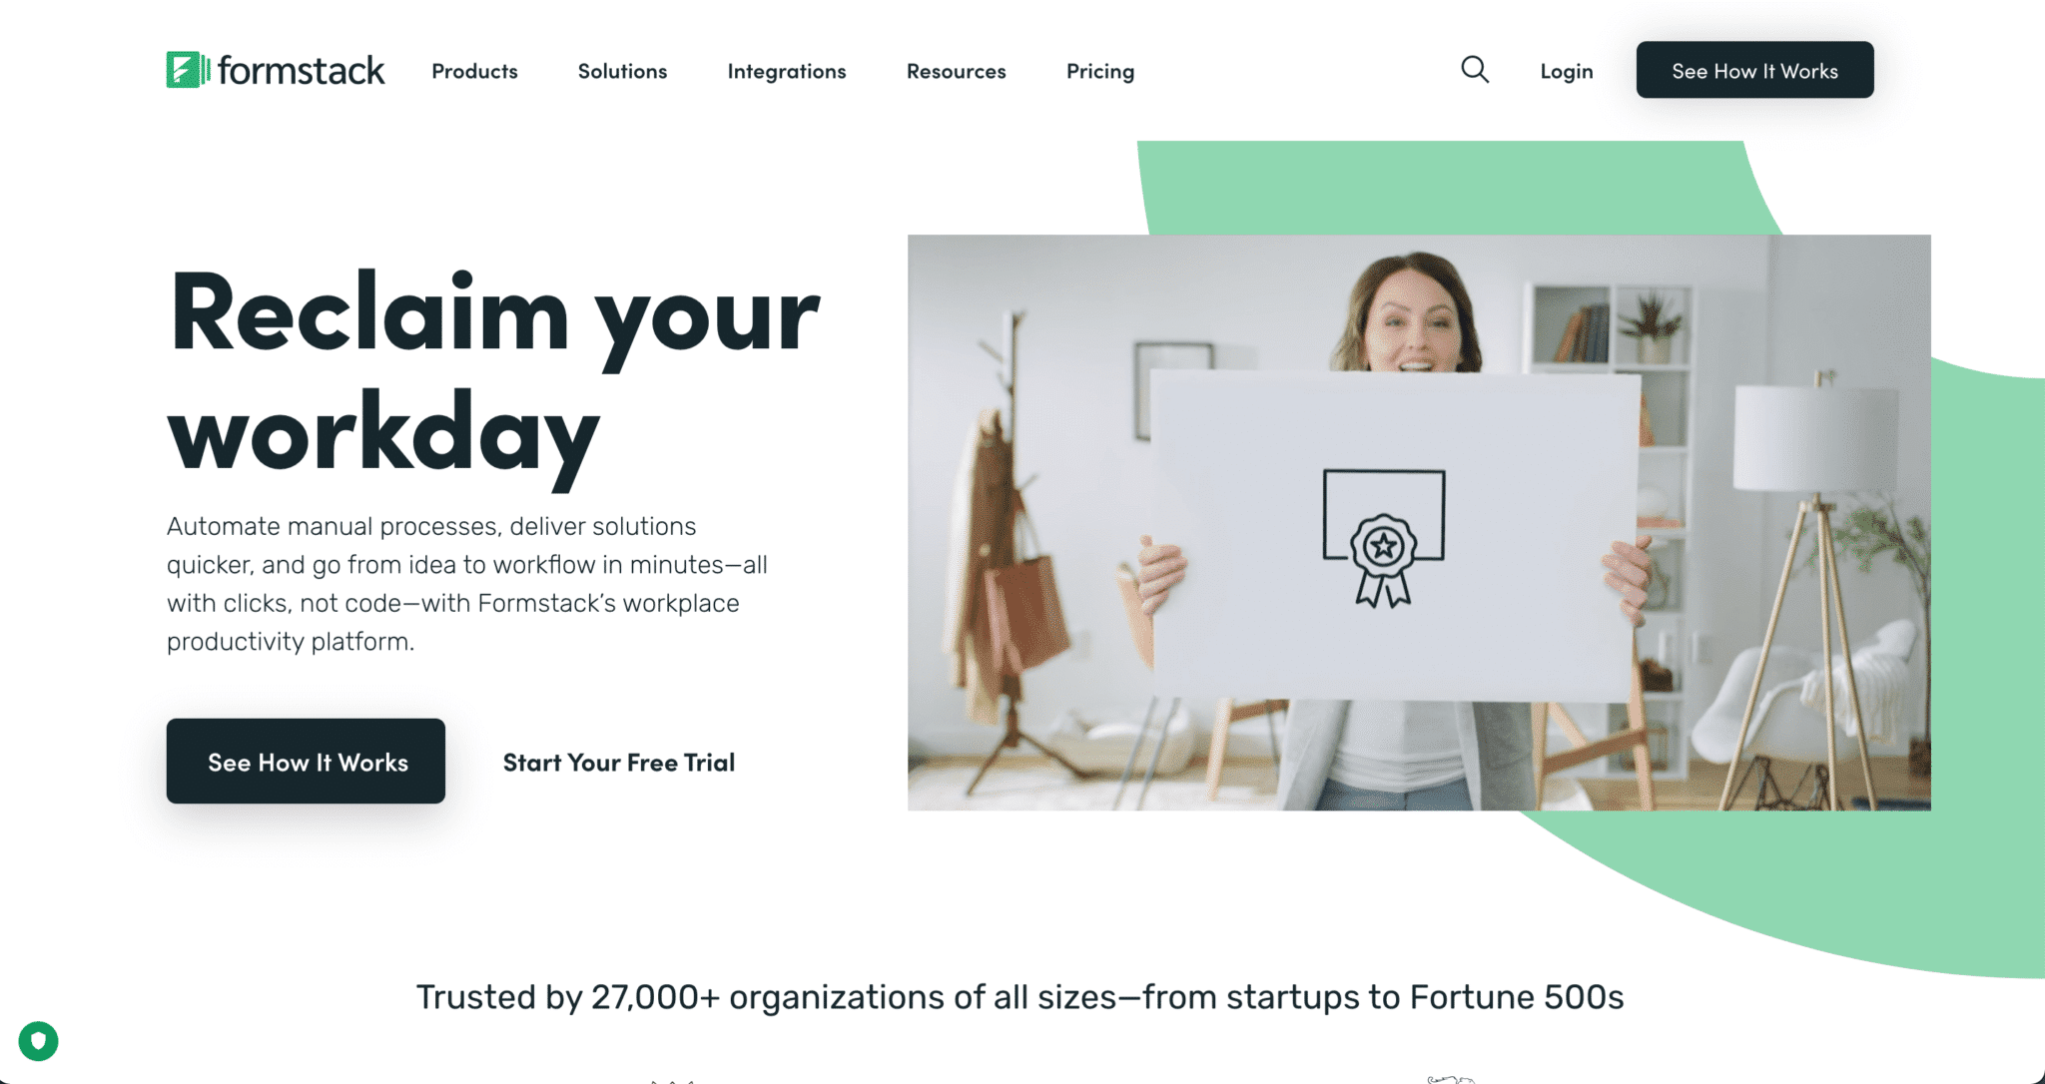This screenshot has height=1084, width=2045.
Task: Click the Start Your Free Trial link
Action: 619,761
